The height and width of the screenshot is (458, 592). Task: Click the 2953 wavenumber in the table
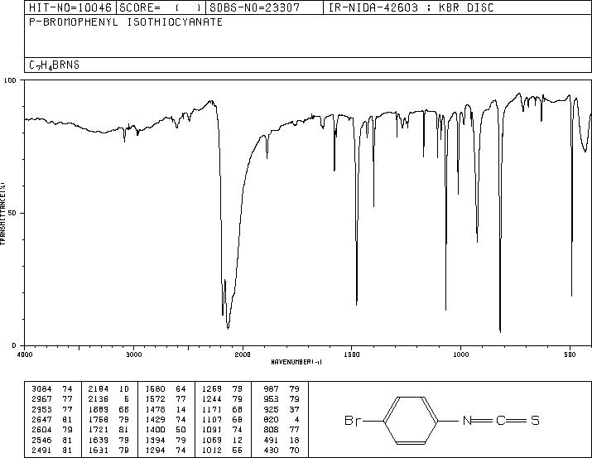(41, 409)
